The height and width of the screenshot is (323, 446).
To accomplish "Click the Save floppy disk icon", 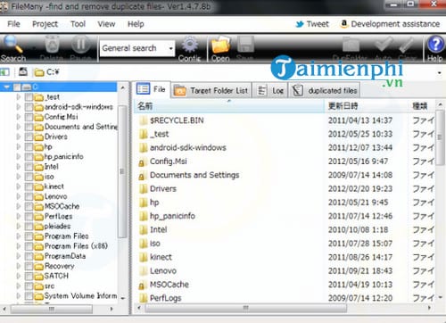I will tap(245, 44).
